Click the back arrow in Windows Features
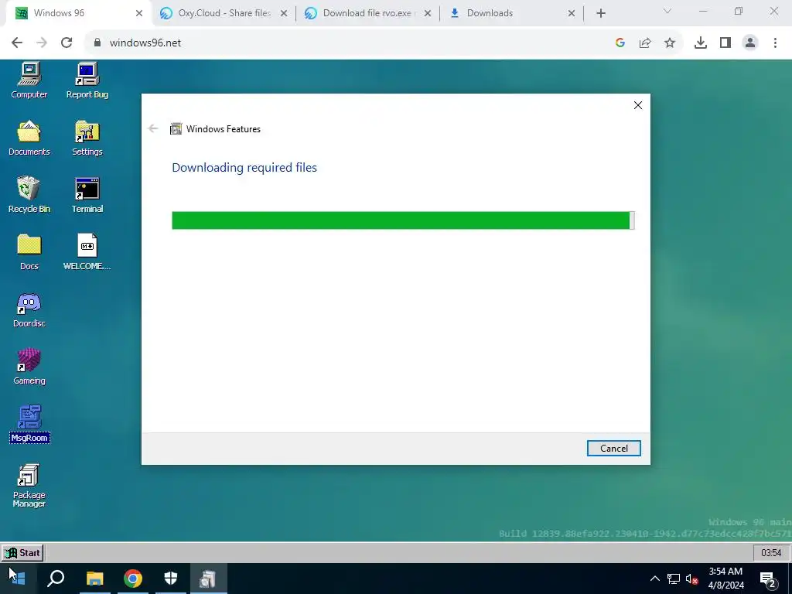Image resolution: width=792 pixels, height=594 pixels. click(153, 129)
